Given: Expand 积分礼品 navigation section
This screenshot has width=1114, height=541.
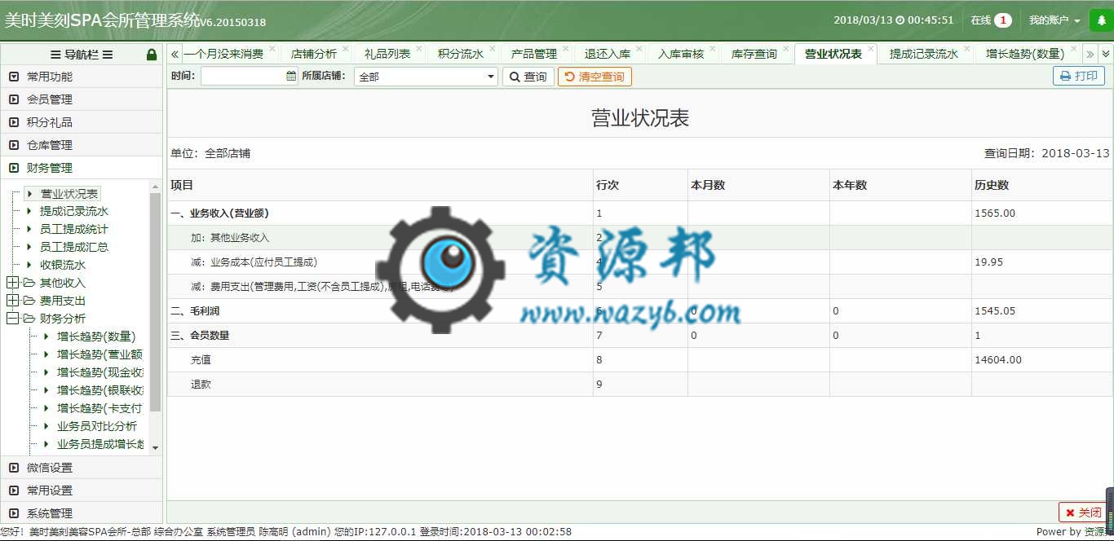Looking at the screenshot, I should [82, 122].
